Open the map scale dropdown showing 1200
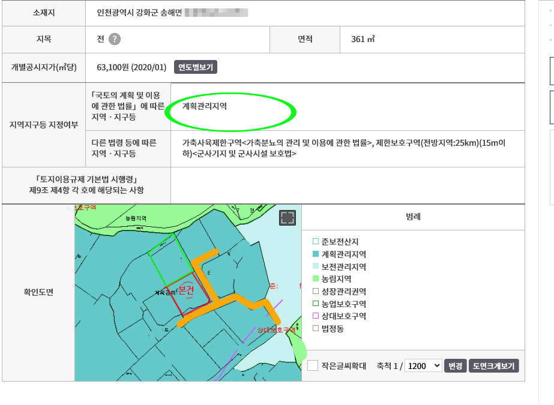This screenshot has height=405, width=554. click(x=423, y=365)
